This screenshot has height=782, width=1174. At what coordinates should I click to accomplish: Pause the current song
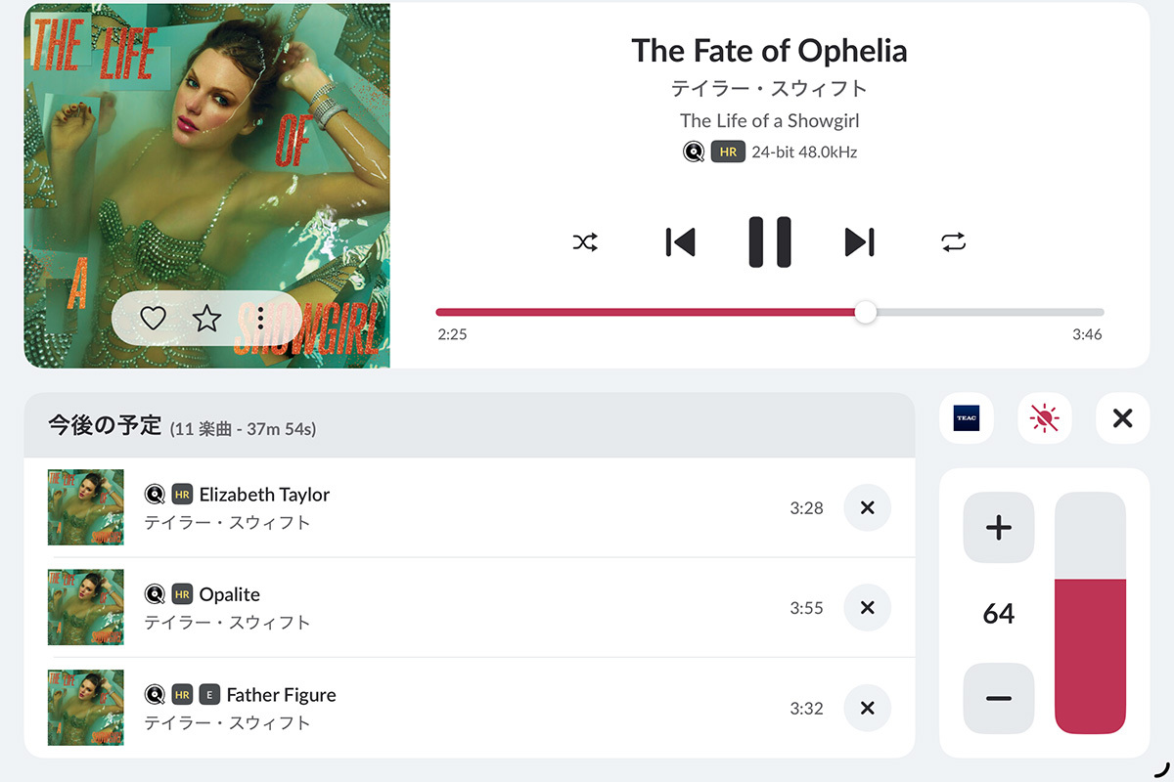pos(769,242)
